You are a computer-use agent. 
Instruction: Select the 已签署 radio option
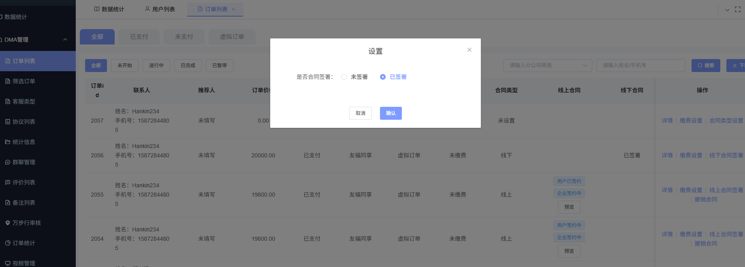click(x=383, y=77)
